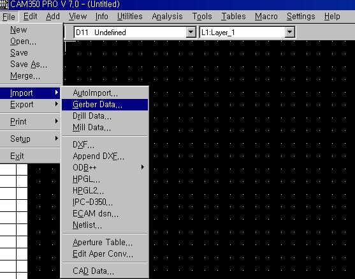Select IPC-D350... import option
The width and height of the screenshot is (355, 279).
click(x=105, y=202)
